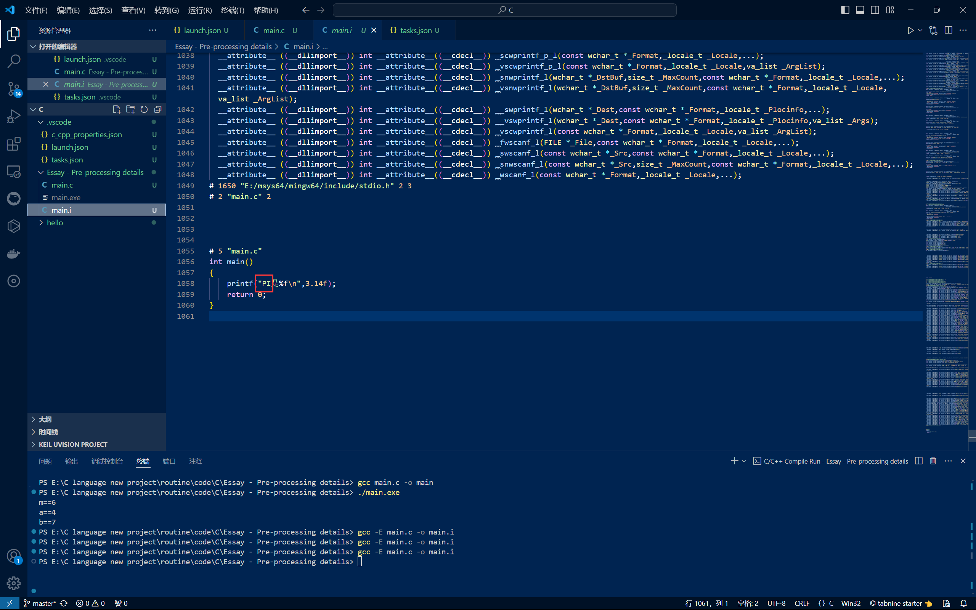Open notifications bell in status bar

[963, 603]
